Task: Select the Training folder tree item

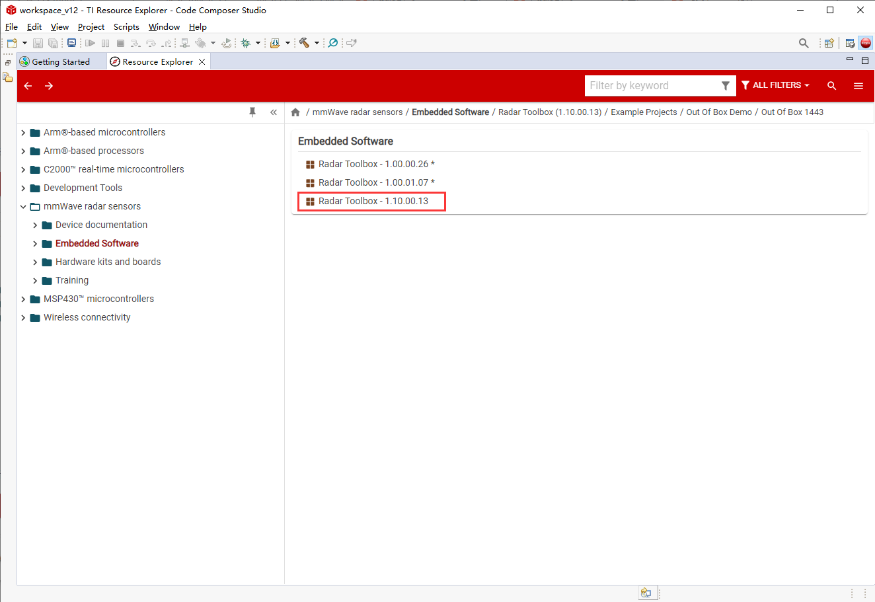Action: [x=72, y=280]
